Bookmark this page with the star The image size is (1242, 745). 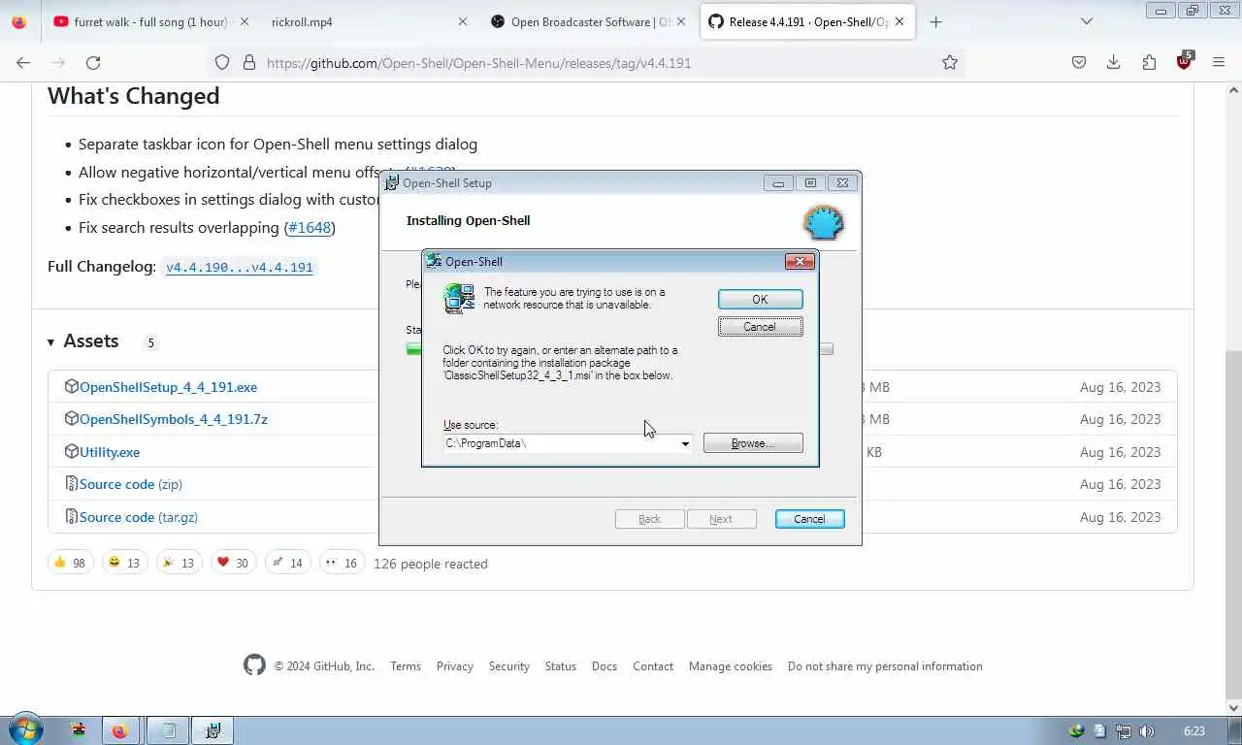tap(950, 62)
